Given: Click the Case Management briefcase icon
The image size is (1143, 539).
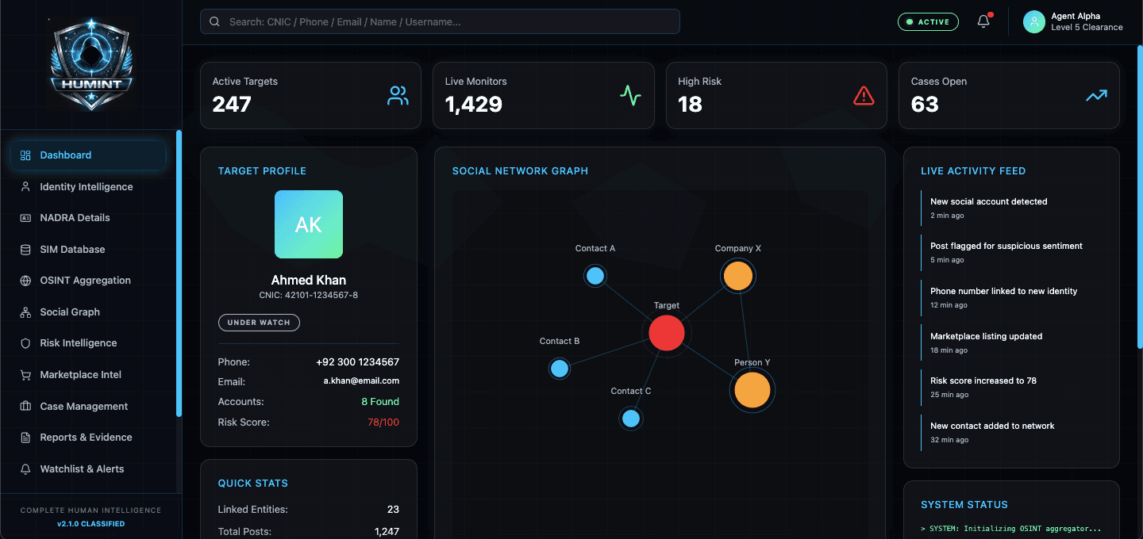Looking at the screenshot, I should 25,407.
